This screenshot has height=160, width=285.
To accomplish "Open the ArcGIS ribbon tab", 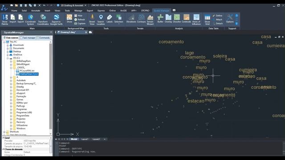I will 123,11.
